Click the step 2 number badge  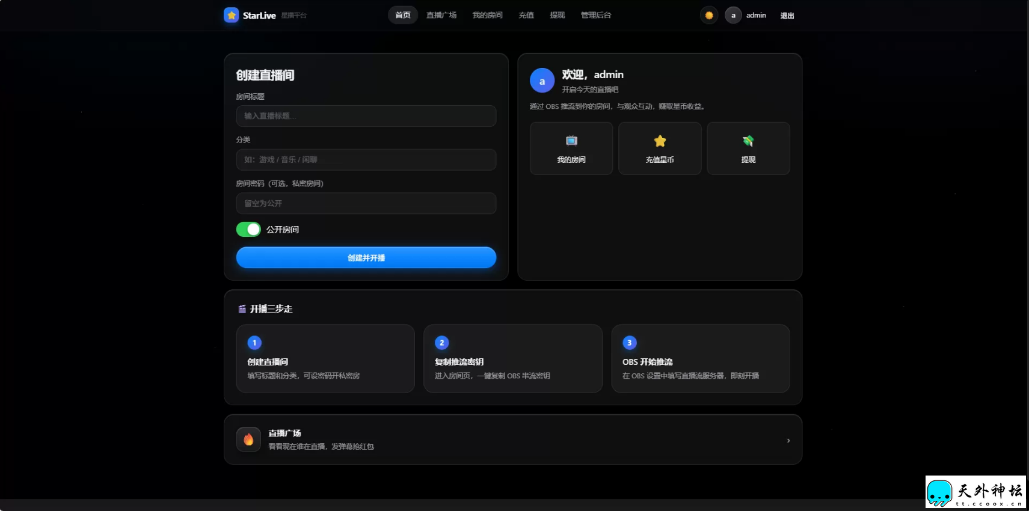pos(442,343)
